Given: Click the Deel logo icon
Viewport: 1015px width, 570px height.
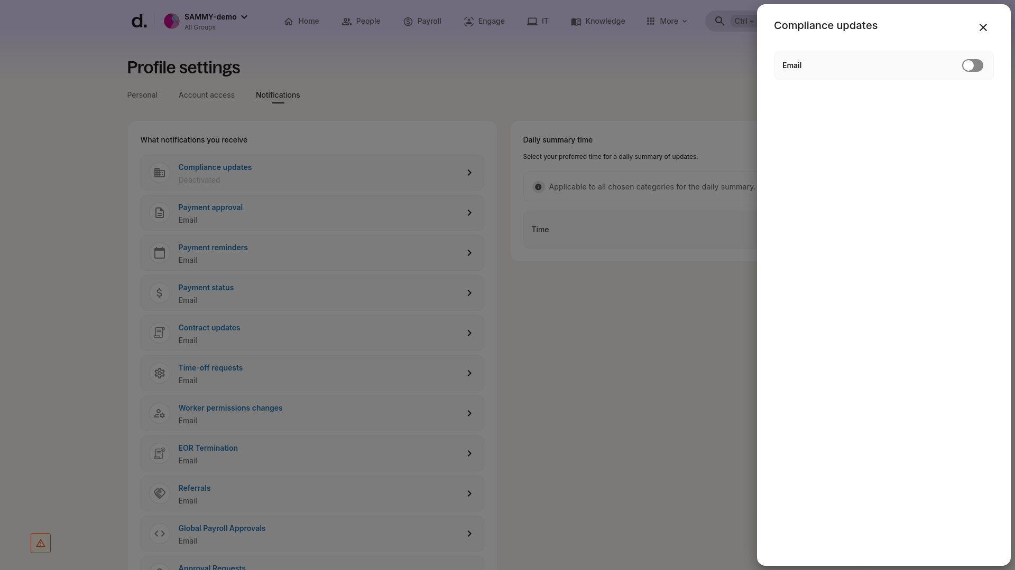Looking at the screenshot, I should (139, 21).
